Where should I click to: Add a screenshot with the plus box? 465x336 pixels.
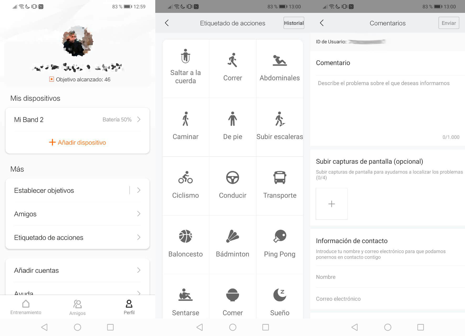click(x=332, y=204)
